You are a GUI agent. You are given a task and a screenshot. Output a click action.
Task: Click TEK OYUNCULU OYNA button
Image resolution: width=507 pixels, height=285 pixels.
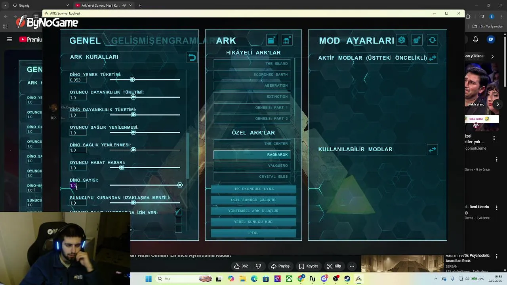[253, 189]
